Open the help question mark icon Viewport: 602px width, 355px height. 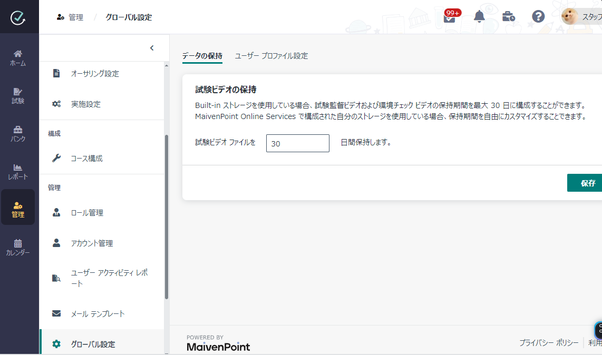(x=538, y=17)
